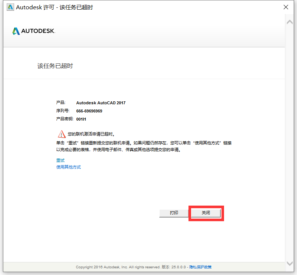297x275 pixels.
Task: Click the 打印 button
Action: tap(174, 213)
